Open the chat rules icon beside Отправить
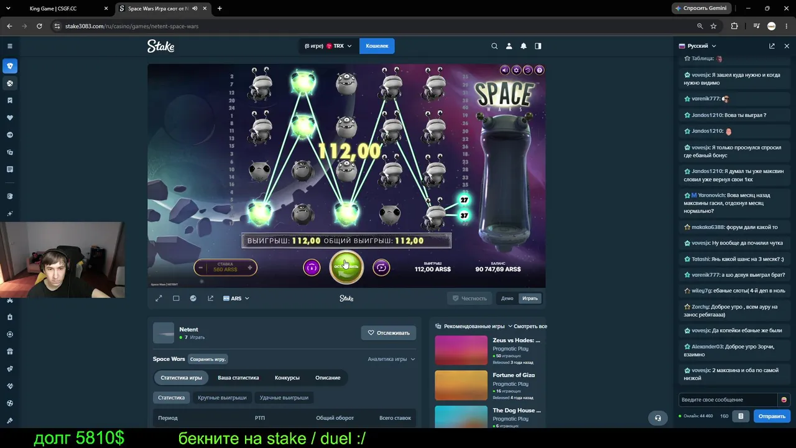 pyautogui.click(x=740, y=416)
